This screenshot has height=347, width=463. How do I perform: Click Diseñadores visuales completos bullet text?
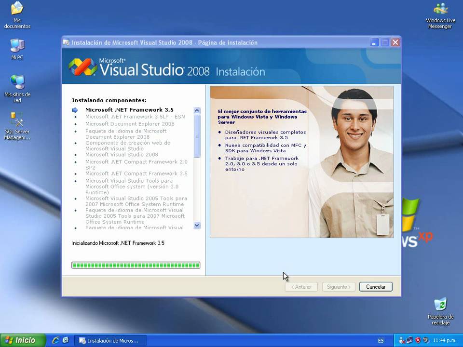(x=265, y=135)
